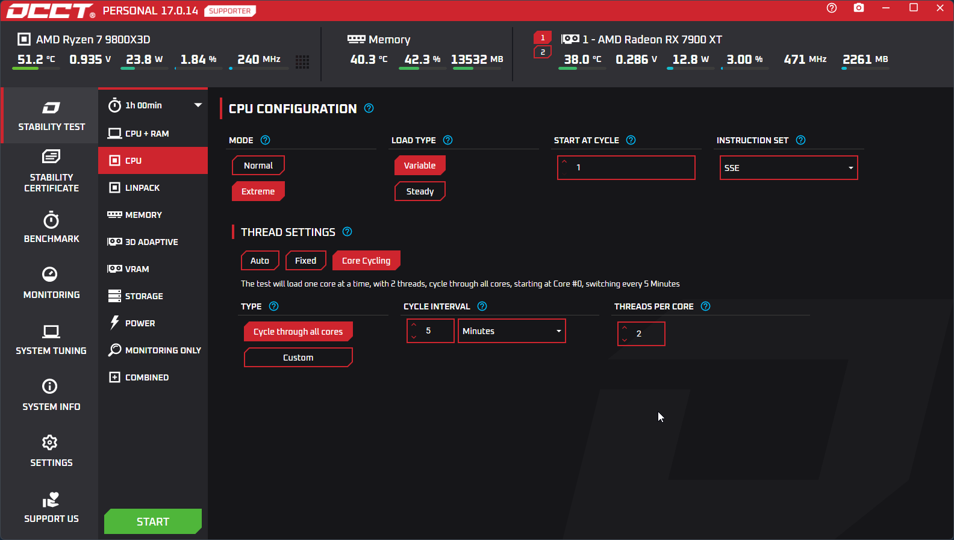Screen dimensions: 954x540
Task: Increase threads per core value
Action: [x=625, y=328]
